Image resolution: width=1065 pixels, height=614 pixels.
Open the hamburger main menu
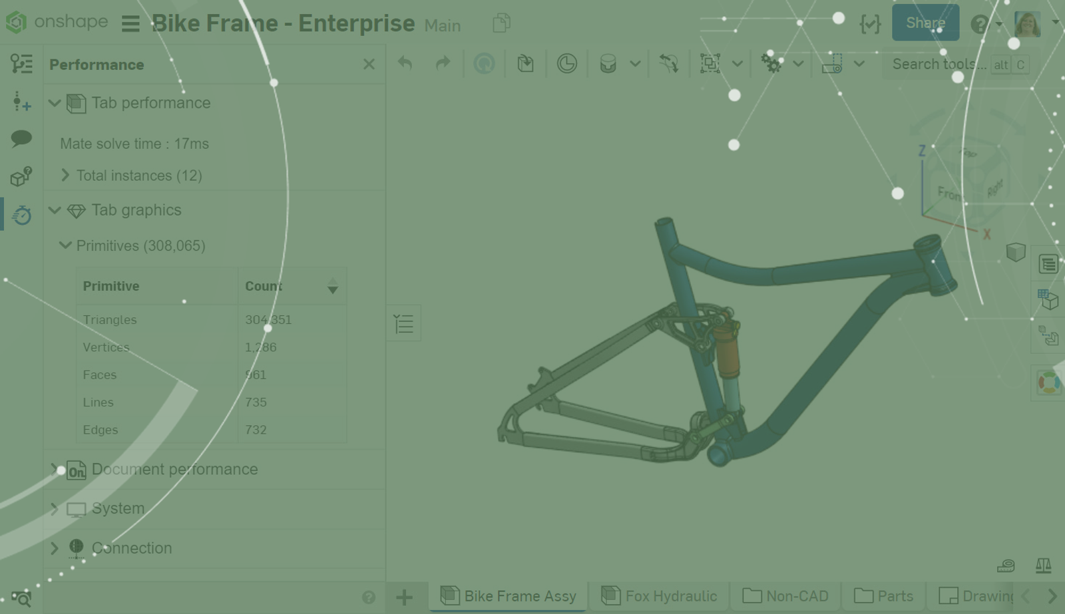130,24
